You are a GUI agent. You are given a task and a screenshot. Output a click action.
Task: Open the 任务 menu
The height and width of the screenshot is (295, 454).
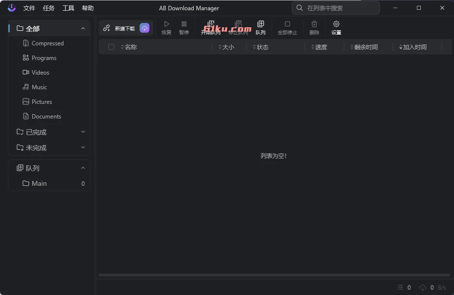click(x=49, y=8)
